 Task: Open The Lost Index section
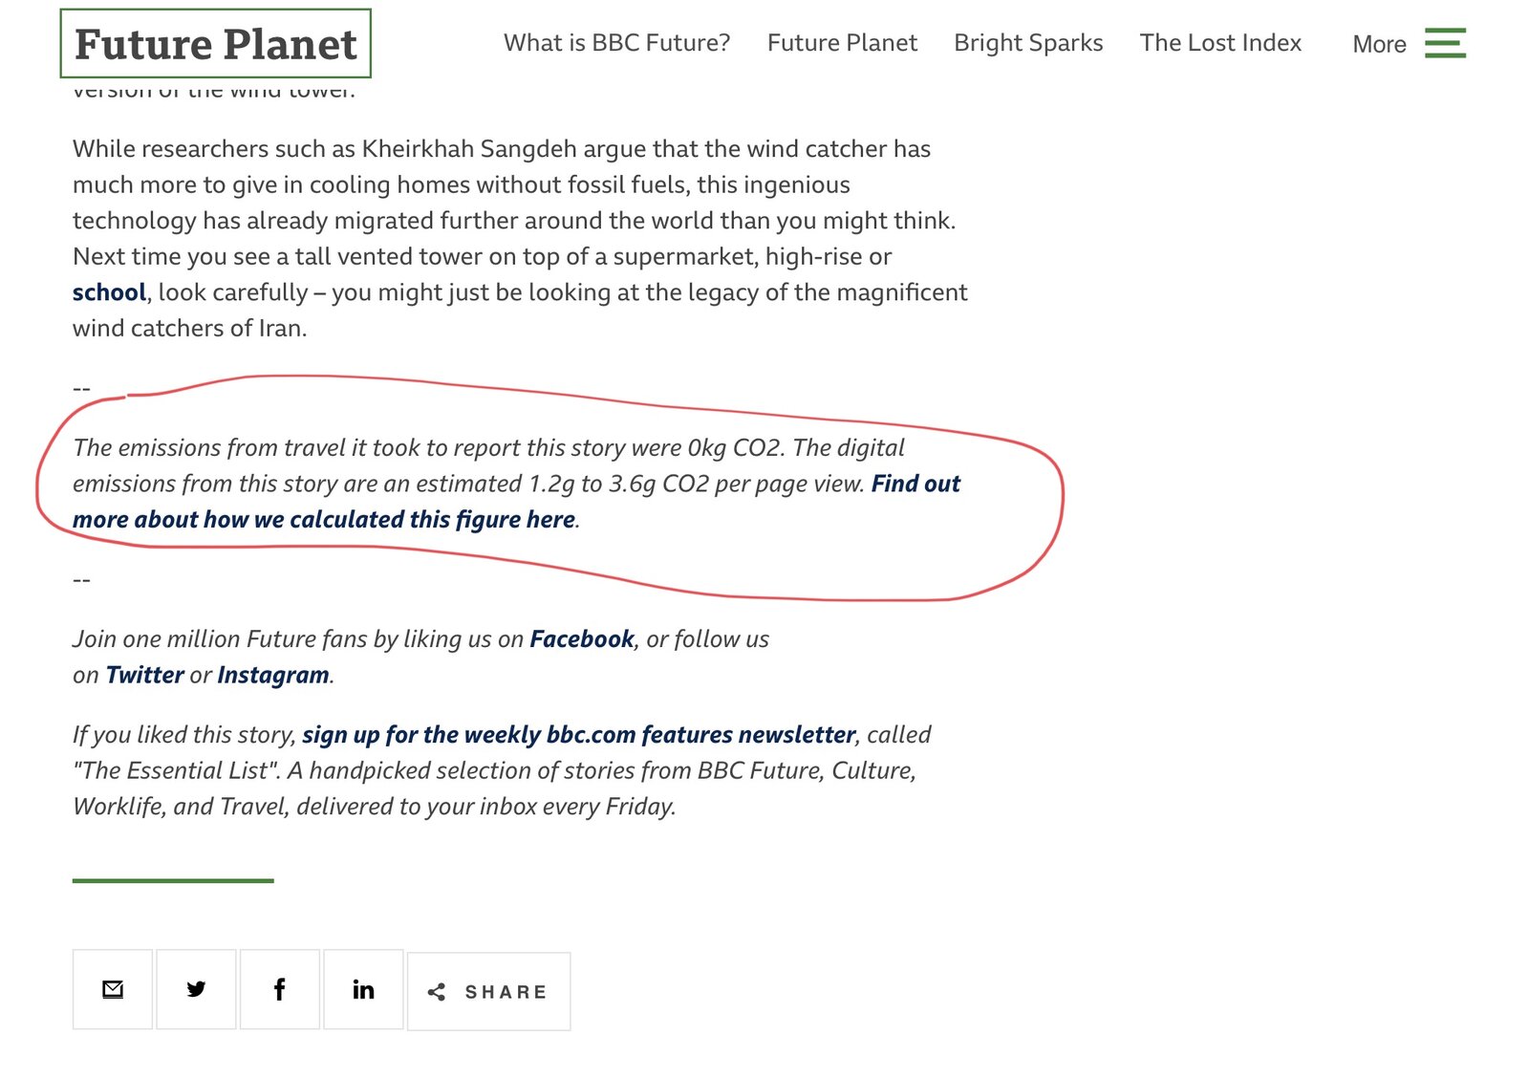click(1220, 43)
